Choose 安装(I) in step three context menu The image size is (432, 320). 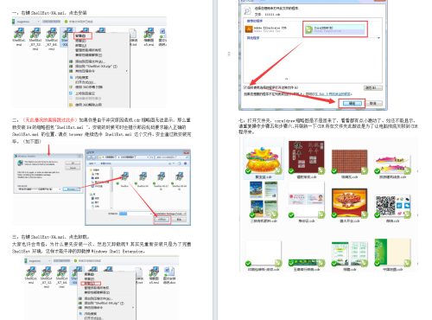[x=89, y=274]
